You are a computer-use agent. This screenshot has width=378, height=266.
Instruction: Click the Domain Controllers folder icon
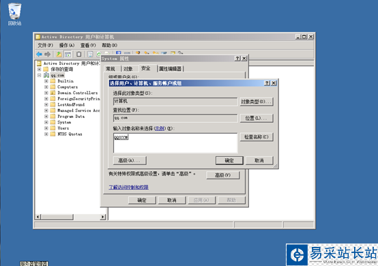point(53,93)
